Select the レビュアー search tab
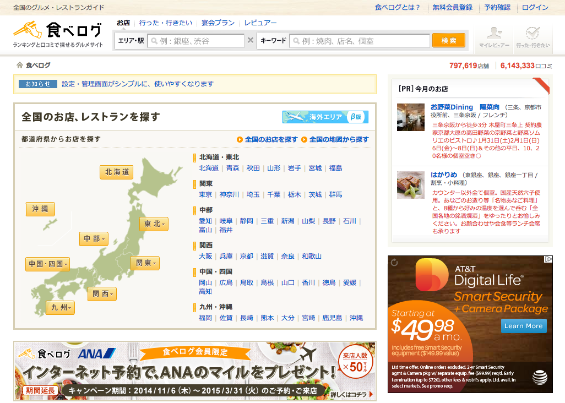Screen dimensions: 565x403 pos(260,23)
